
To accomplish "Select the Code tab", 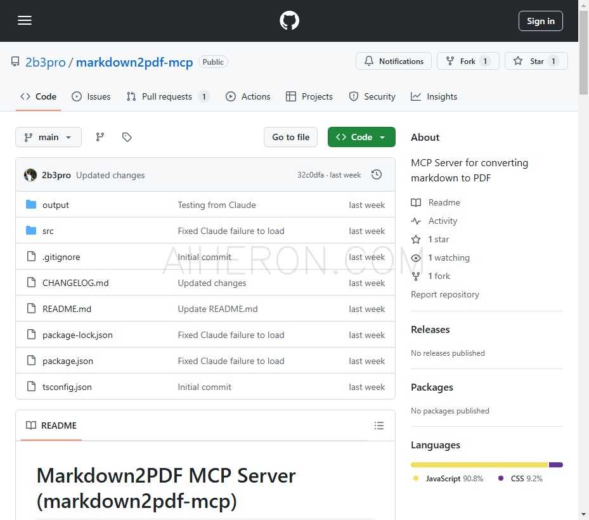I will (38, 96).
